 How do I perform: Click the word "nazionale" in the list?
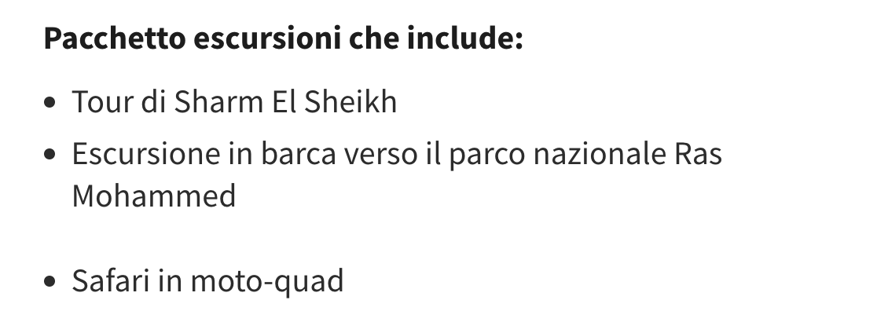(x=600, y=154)
